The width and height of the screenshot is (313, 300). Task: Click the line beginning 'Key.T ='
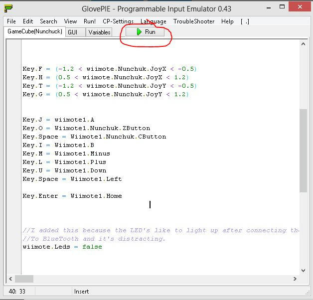[110, 86]
